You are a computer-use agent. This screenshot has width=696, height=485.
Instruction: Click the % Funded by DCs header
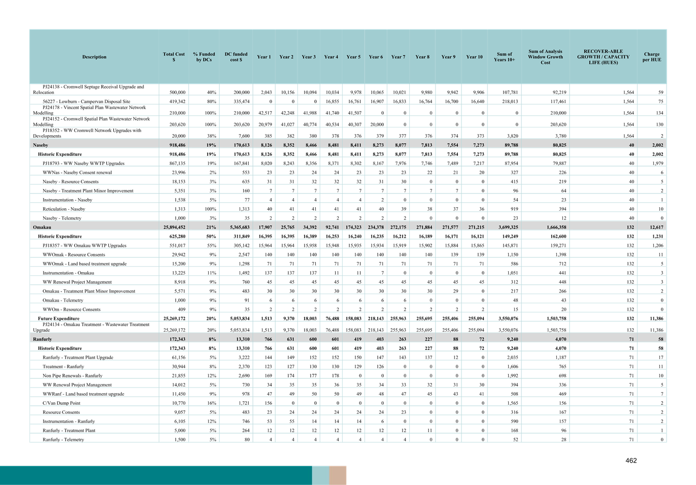coord(204,57)
